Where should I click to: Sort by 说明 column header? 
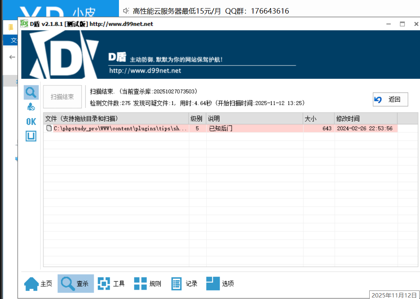pos(254,118)
